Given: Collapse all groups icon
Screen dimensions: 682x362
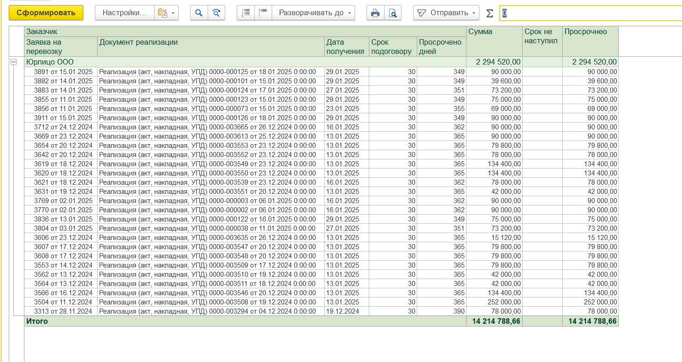Looking at the screenshot, I should tap(263, 13).
